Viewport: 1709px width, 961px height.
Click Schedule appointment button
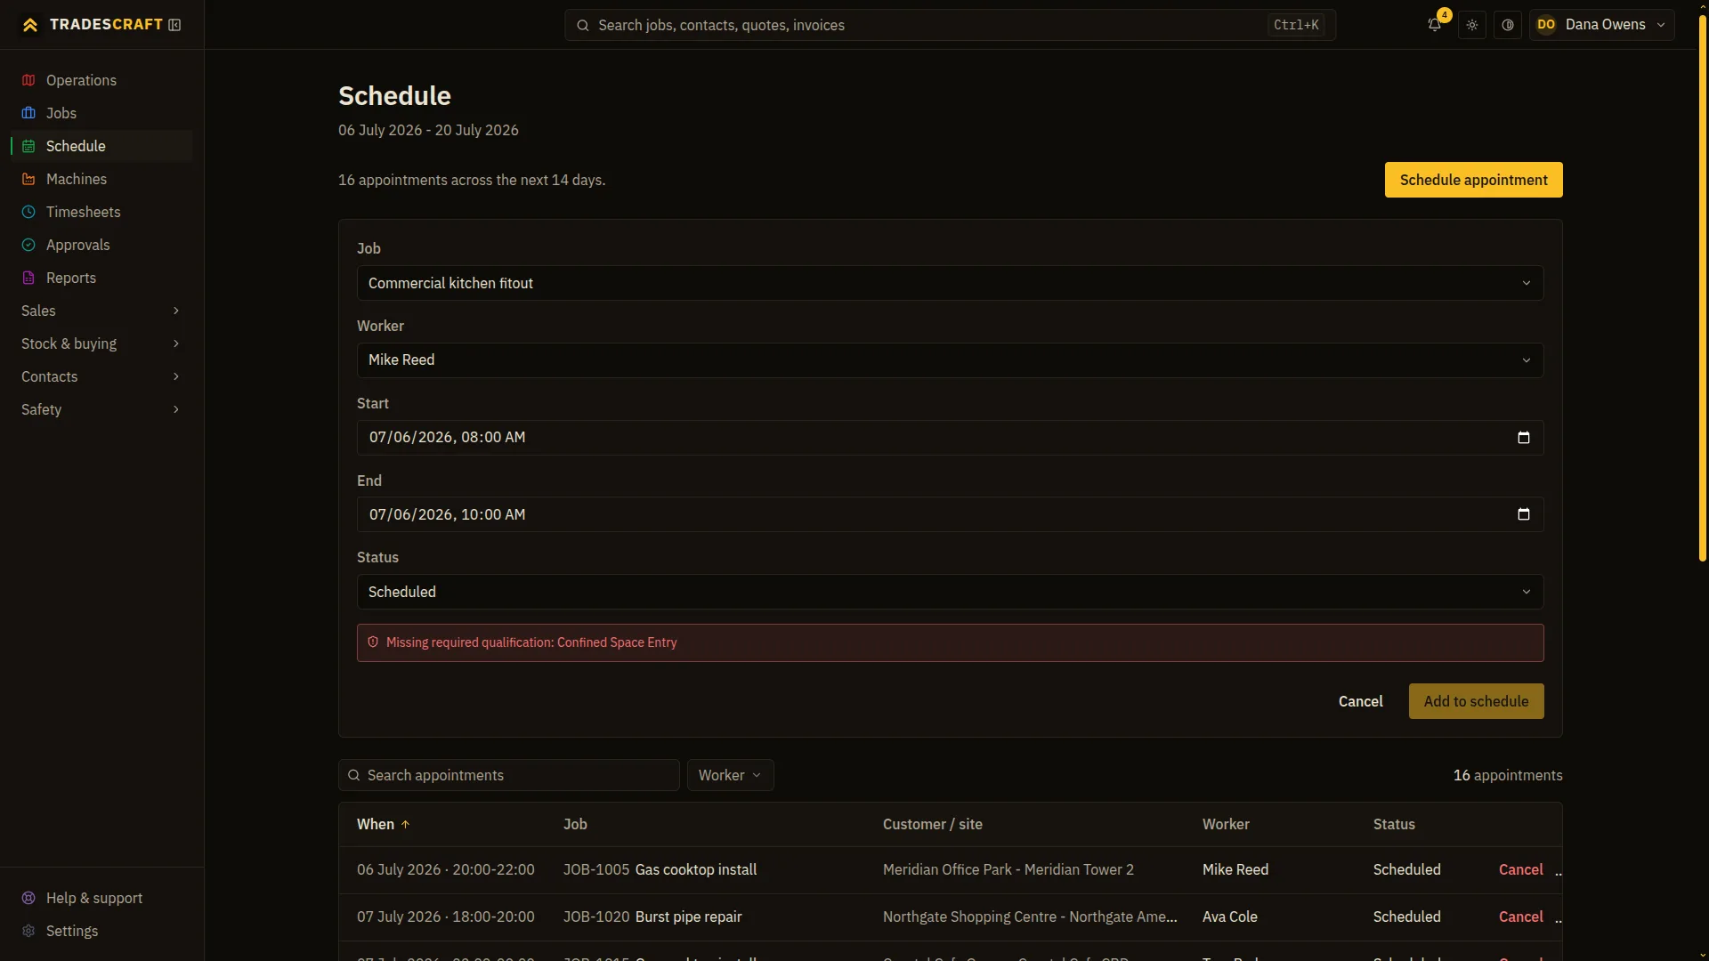click(1473, 180)
